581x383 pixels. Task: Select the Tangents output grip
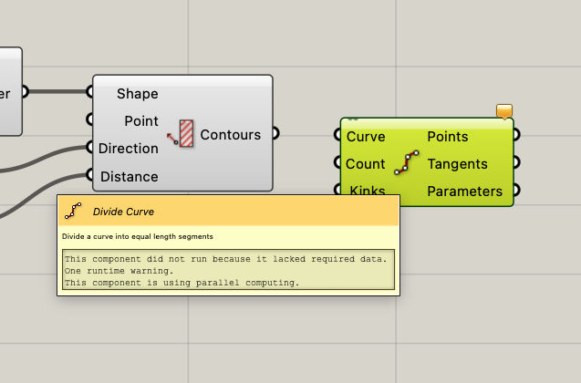coord(516,163)
